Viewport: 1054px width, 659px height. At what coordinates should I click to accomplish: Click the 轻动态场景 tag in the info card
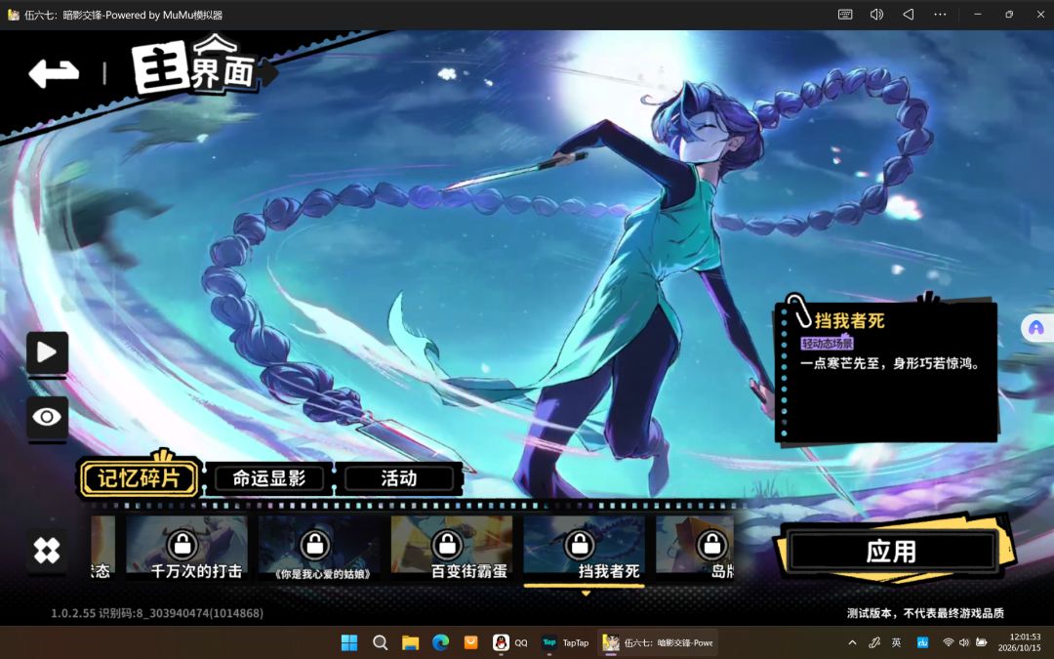coord(827,344)
